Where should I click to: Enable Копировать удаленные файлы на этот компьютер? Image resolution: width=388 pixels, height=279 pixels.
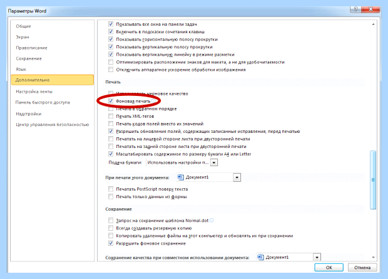[111, 236]
